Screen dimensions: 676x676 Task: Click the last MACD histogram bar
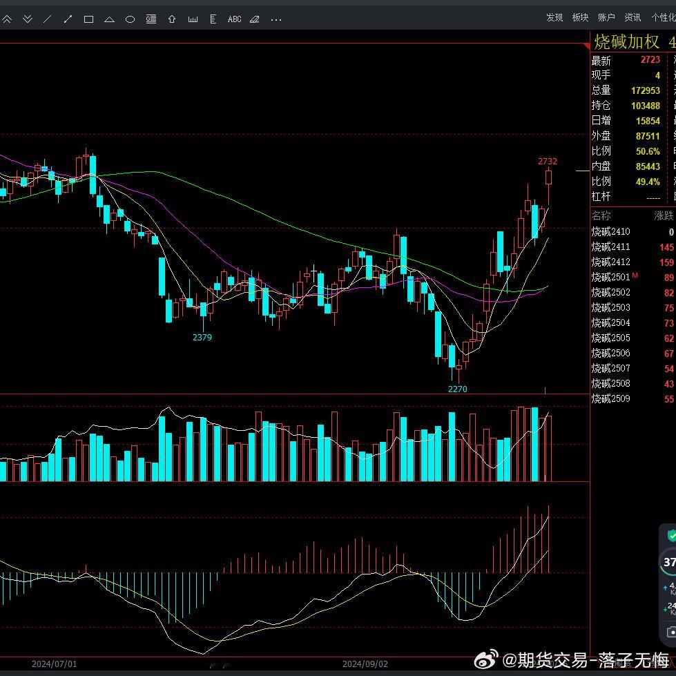[x=549, y=539]
